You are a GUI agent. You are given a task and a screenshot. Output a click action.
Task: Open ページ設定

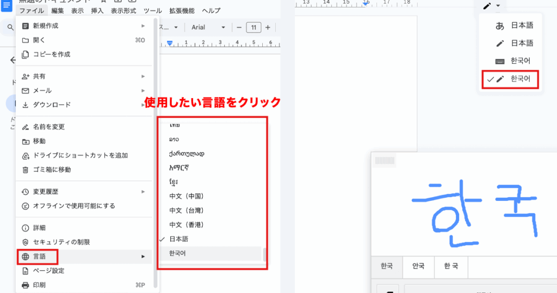tap(84, 271)
